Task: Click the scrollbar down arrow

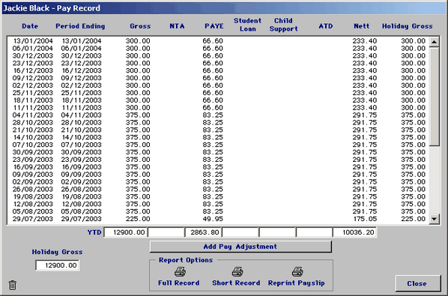Action: point(435,219)
